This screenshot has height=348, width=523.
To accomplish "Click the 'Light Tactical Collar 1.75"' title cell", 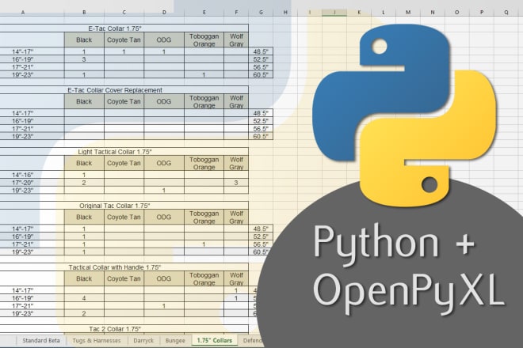I will (124, 152).
